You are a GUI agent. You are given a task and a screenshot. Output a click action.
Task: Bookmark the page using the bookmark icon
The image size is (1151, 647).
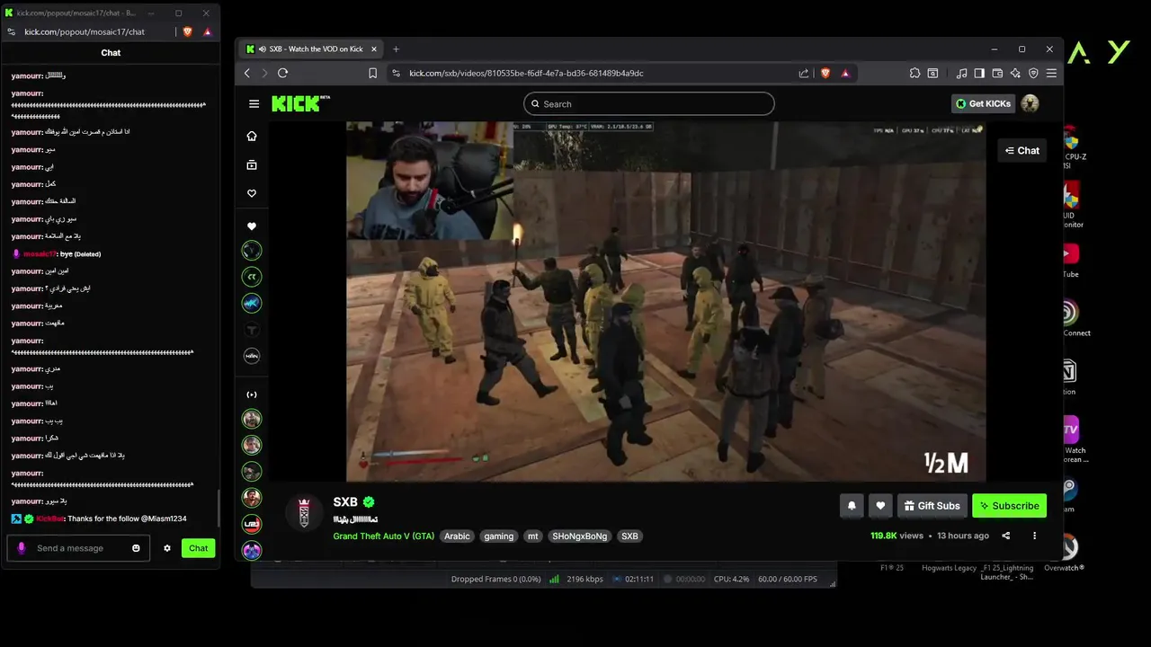[373, 73]
